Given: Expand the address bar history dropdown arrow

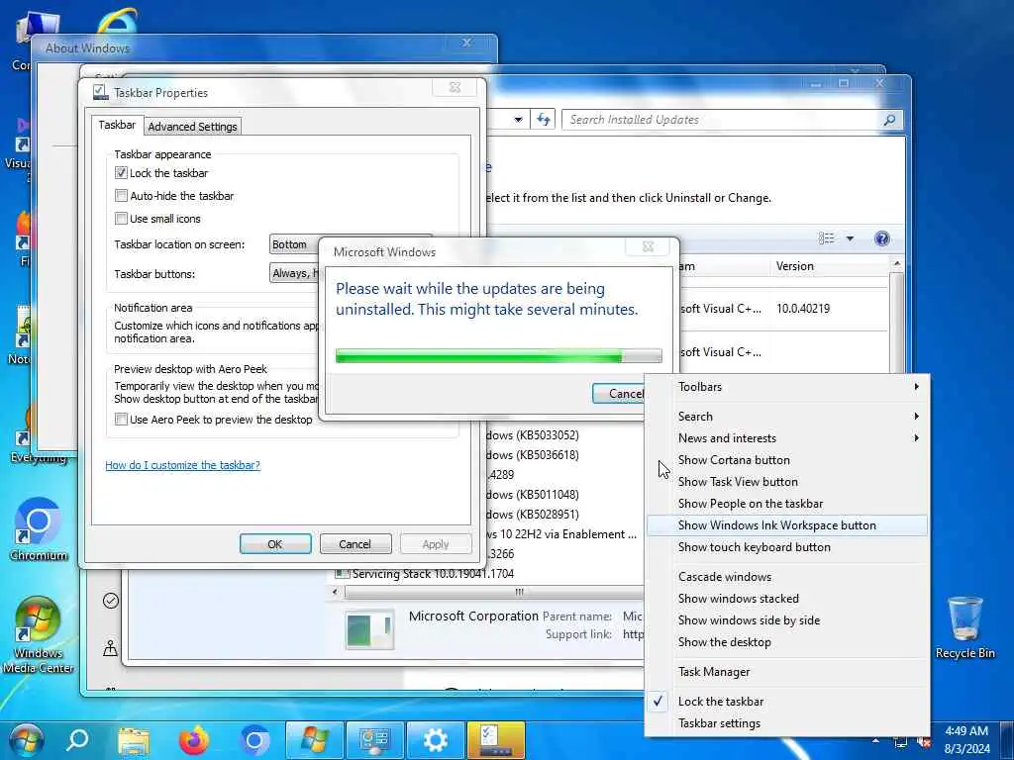Looking at the screenshot, I should [518, 120].
